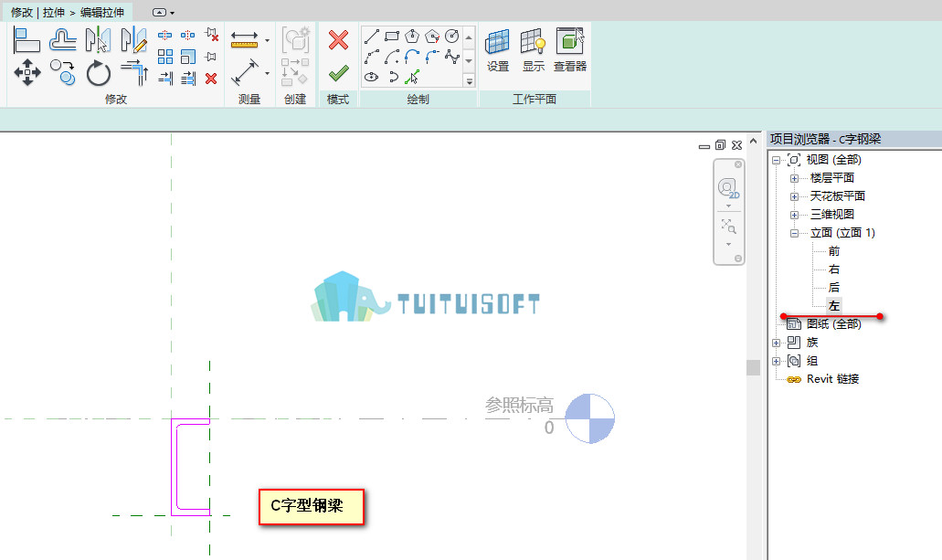The height and width of the screenshot is (560, 942).
Task: Select the Start-End-Radius Arc tool
Action: click(x=371, y=57)
